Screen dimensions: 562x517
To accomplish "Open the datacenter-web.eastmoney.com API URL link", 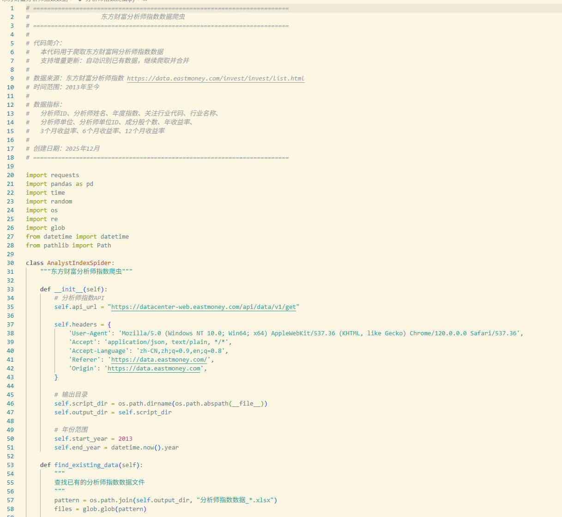I will click(x=204, y=307).
